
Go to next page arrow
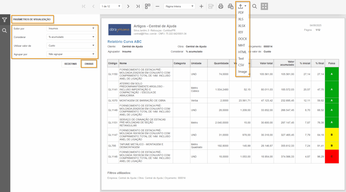(x=128, y=6)
